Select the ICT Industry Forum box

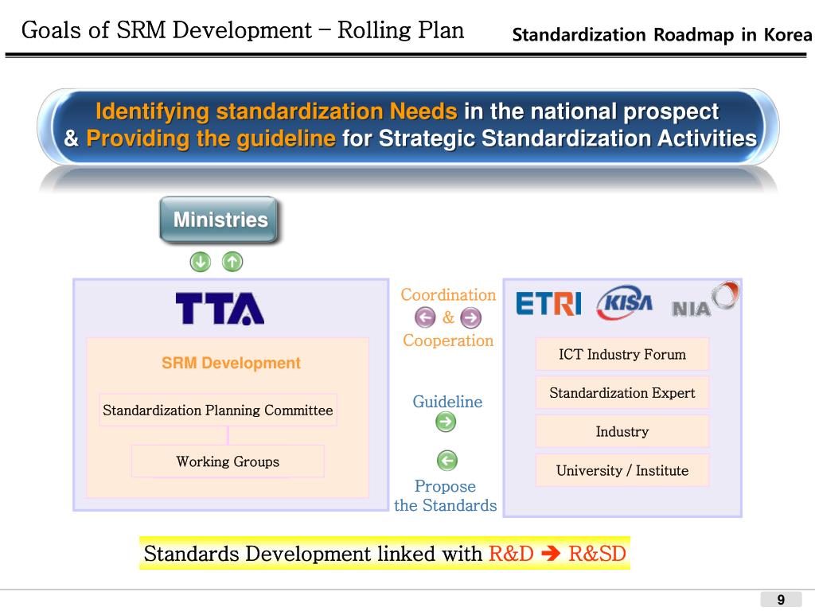(622, 354)
